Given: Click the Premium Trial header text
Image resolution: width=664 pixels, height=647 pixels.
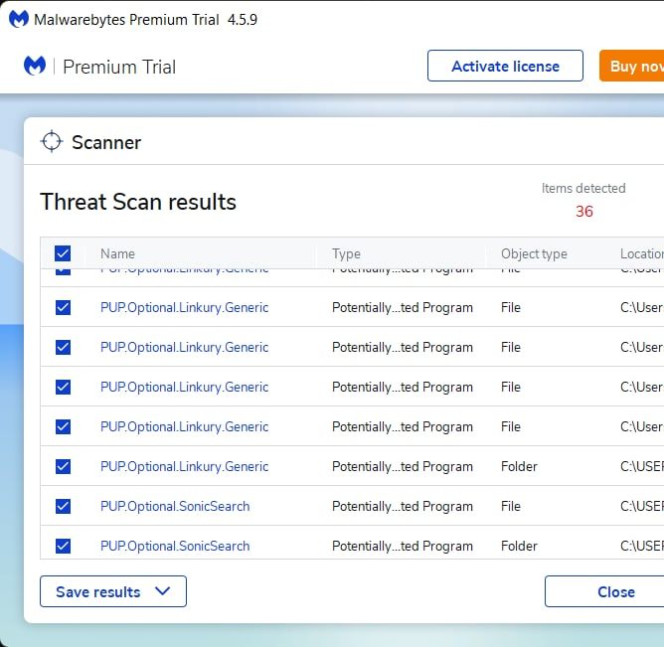Looking at the screenshot, I should click(x=119, y=67).
